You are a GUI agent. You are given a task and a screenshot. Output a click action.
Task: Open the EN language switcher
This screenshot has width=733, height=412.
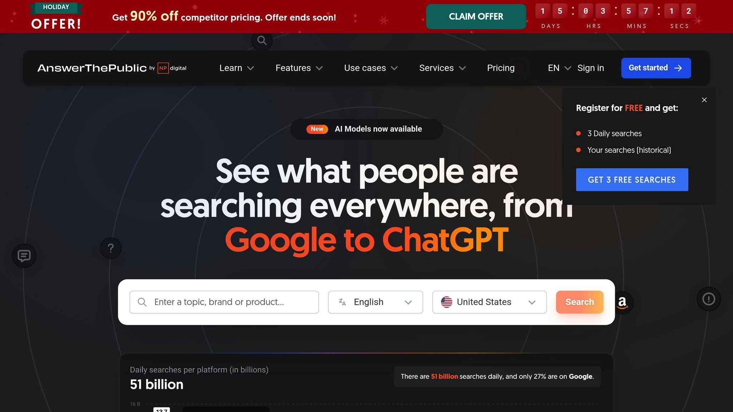coord(559,68)
